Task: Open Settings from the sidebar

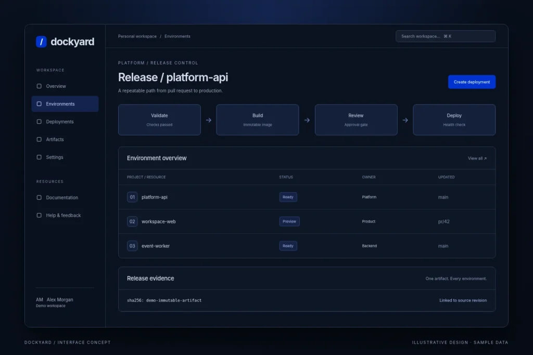Action: pyautogui.click(x=65, y=157)
